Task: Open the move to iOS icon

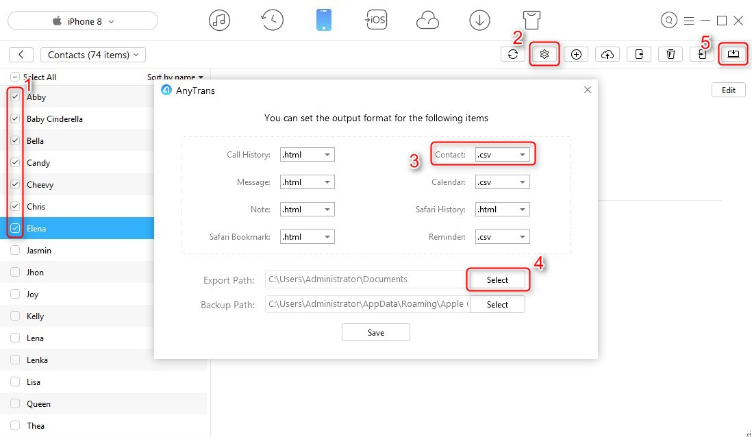Action: (375, 20)
